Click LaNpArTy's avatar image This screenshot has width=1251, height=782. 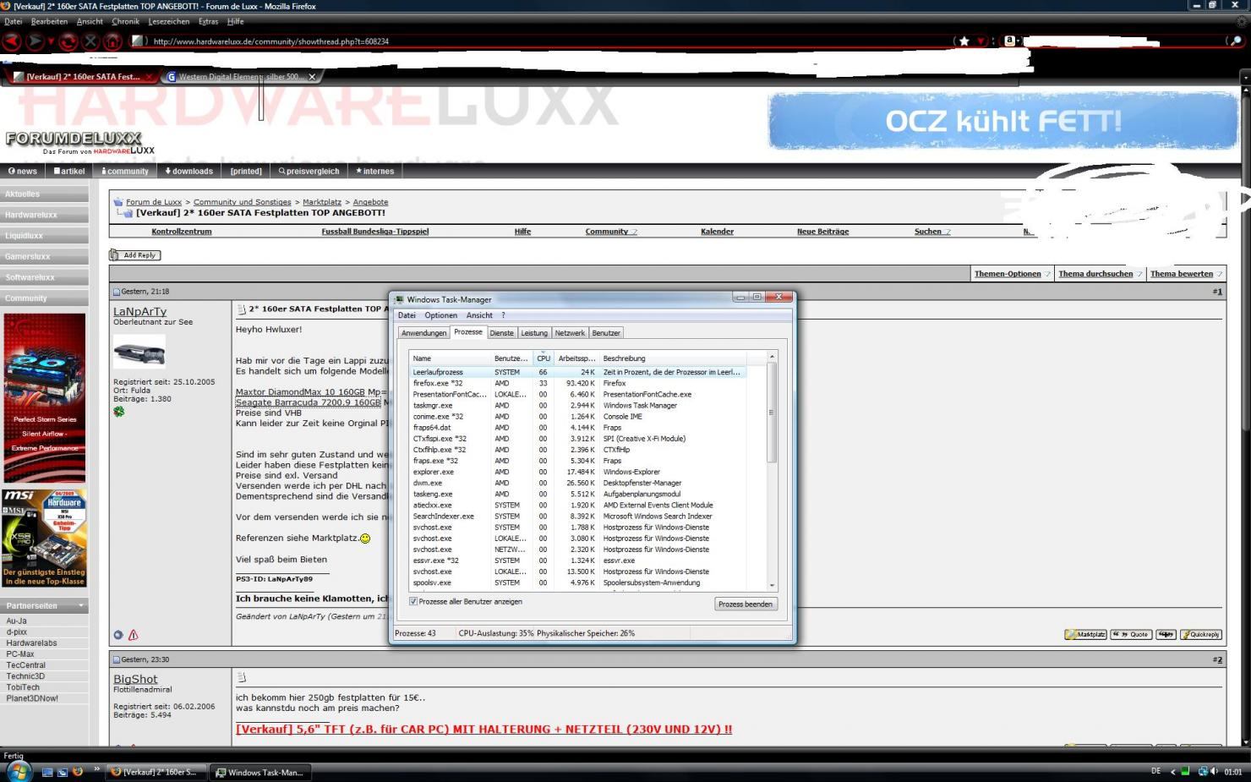[139, 352]
